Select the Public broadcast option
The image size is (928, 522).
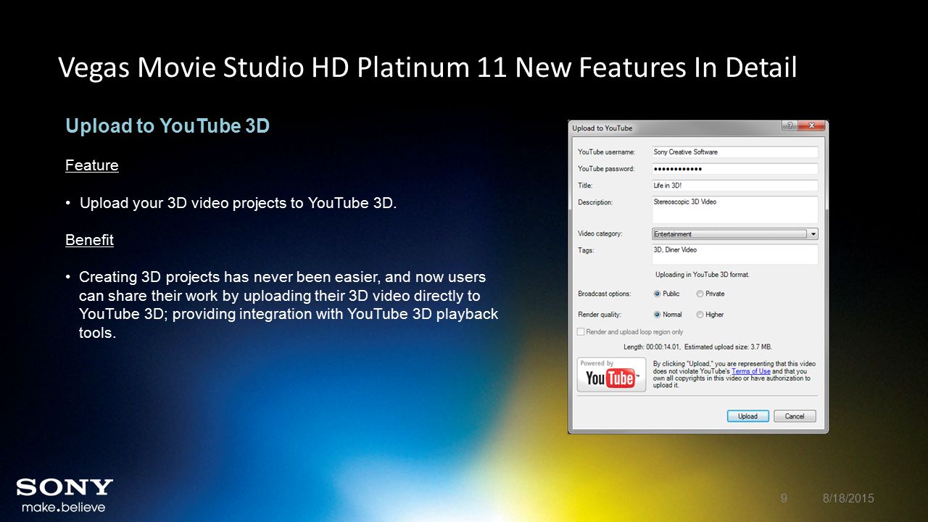pyautogui.click(x=666, y=294)
